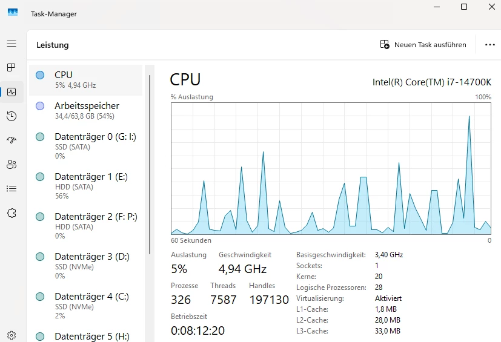Screen dimensions: 501x342
Task: Click the 'Leistung' page heading
Action: click(52, 45)
